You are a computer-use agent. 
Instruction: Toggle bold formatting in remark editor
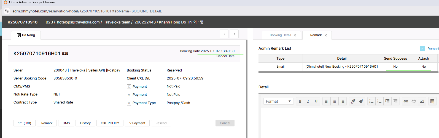click(x=300, y=101)
